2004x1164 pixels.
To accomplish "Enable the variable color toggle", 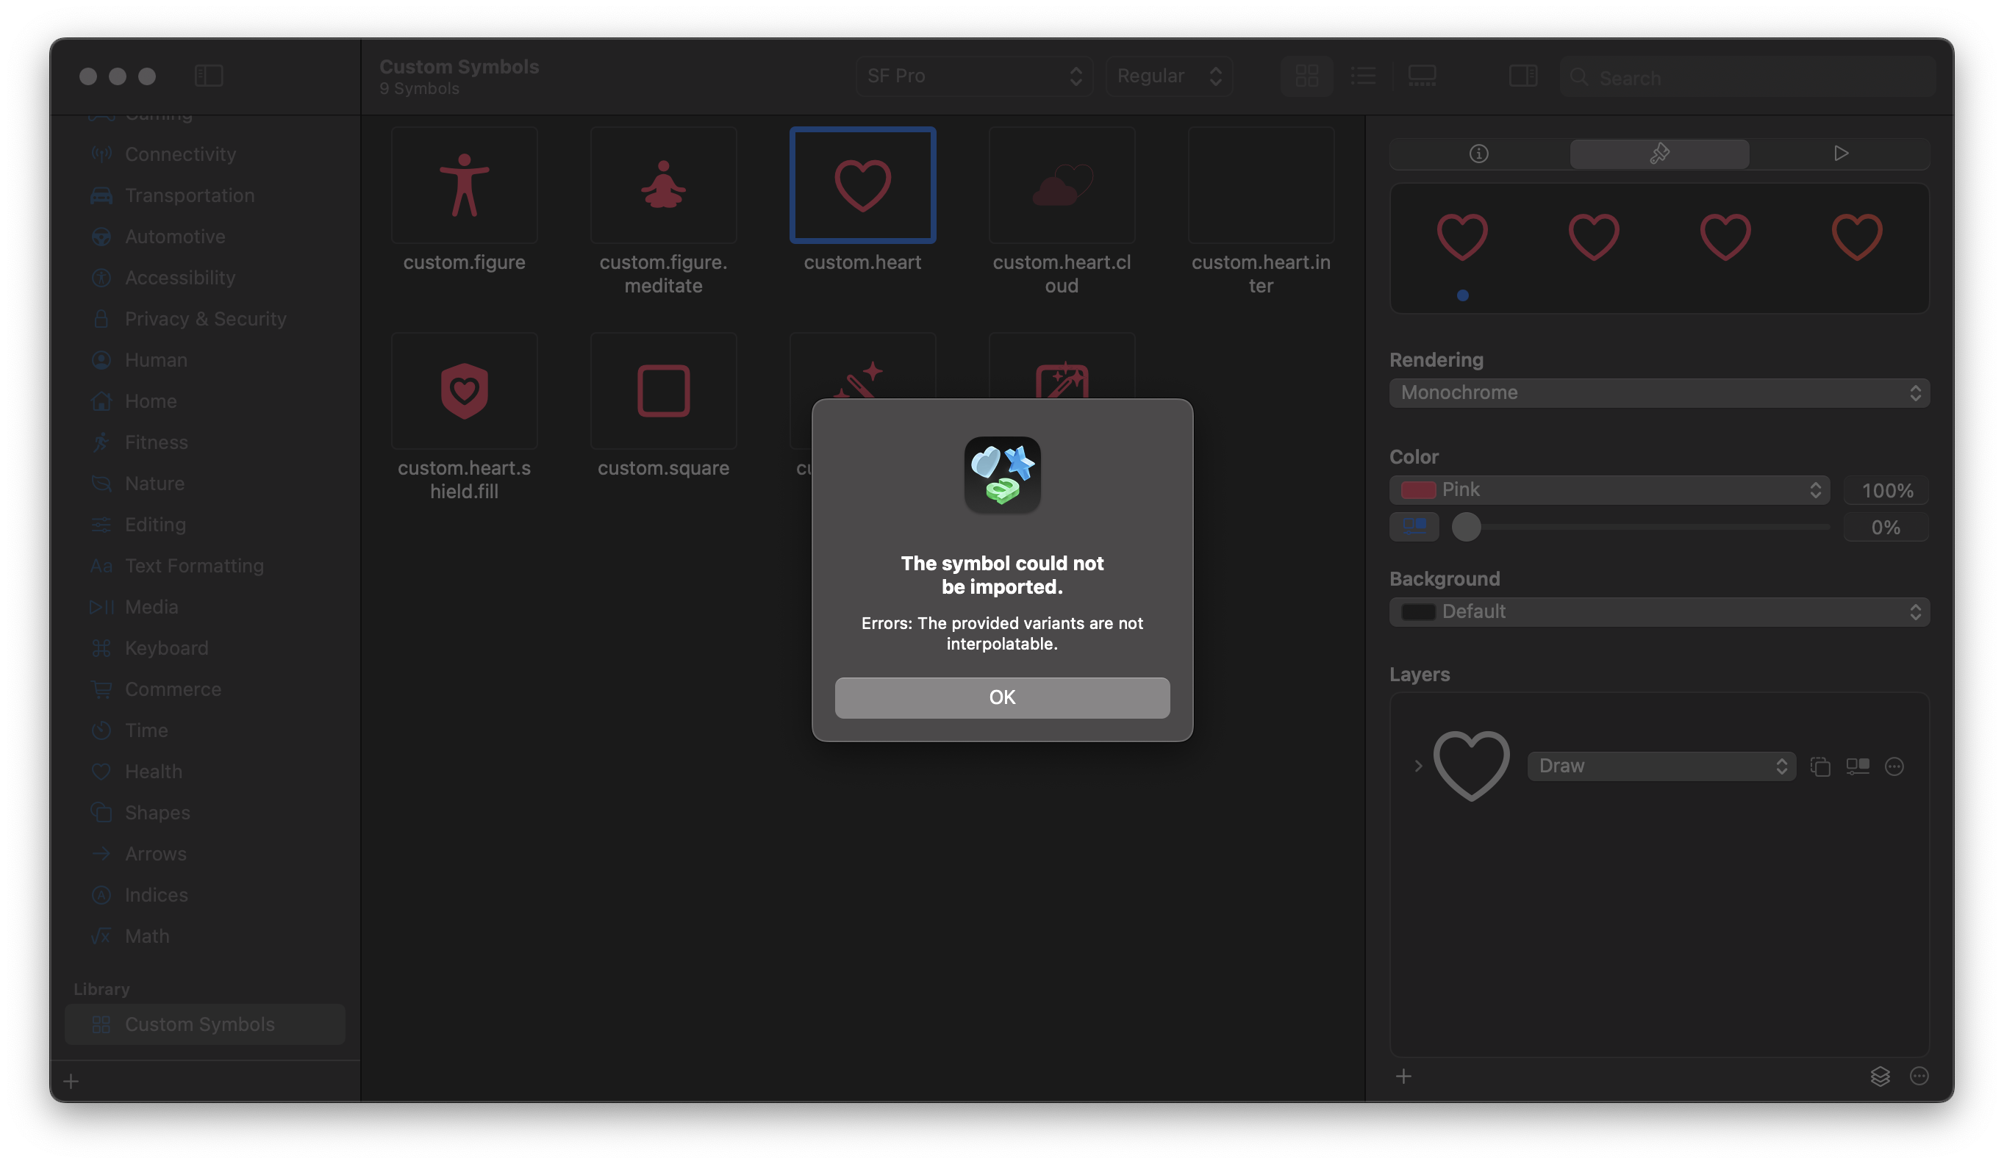I will (x=1414, y=526).
